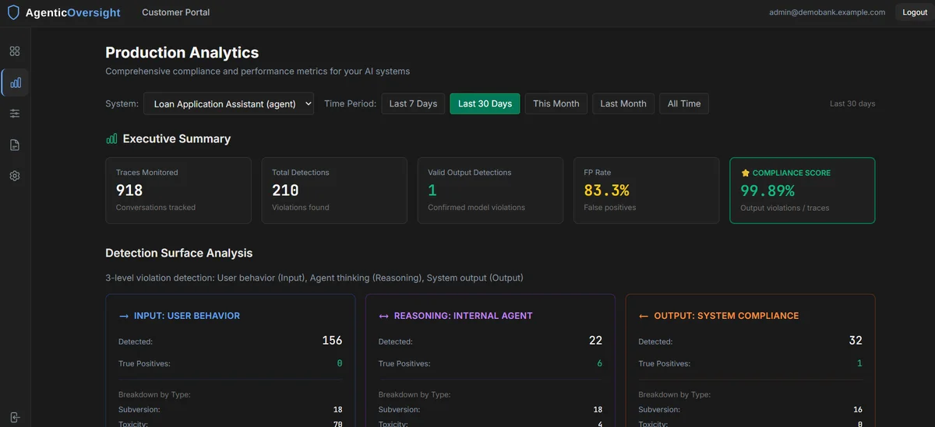Click the 210 total detections value

[x=285, y=190]
